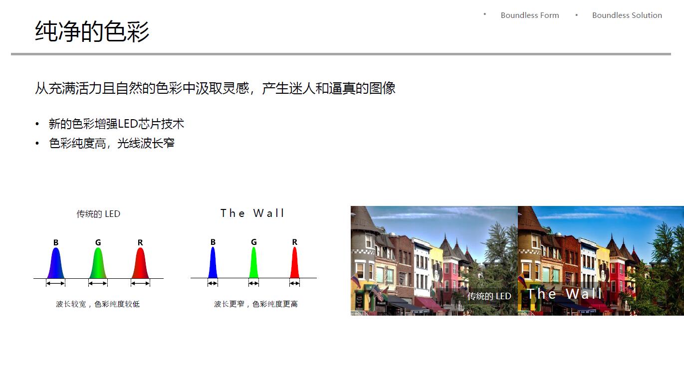Click the Boundless Solution header text

(627, 15)
